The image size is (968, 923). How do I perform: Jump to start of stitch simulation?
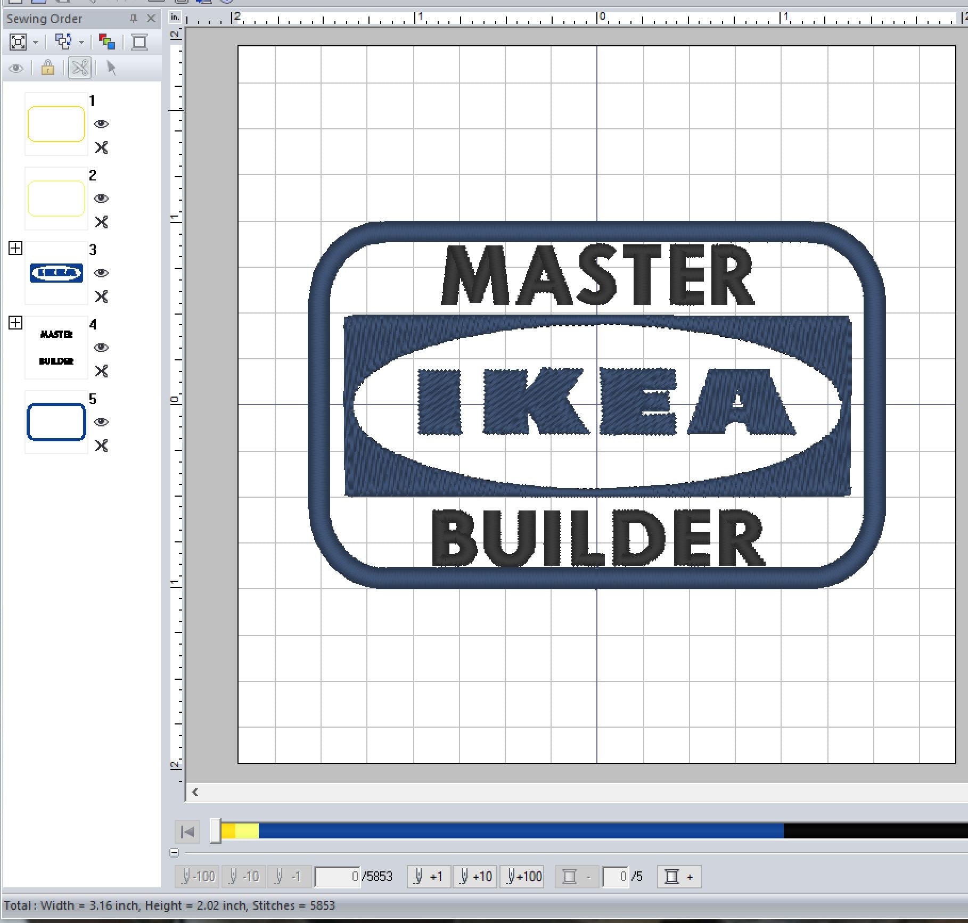coord(187,831)
